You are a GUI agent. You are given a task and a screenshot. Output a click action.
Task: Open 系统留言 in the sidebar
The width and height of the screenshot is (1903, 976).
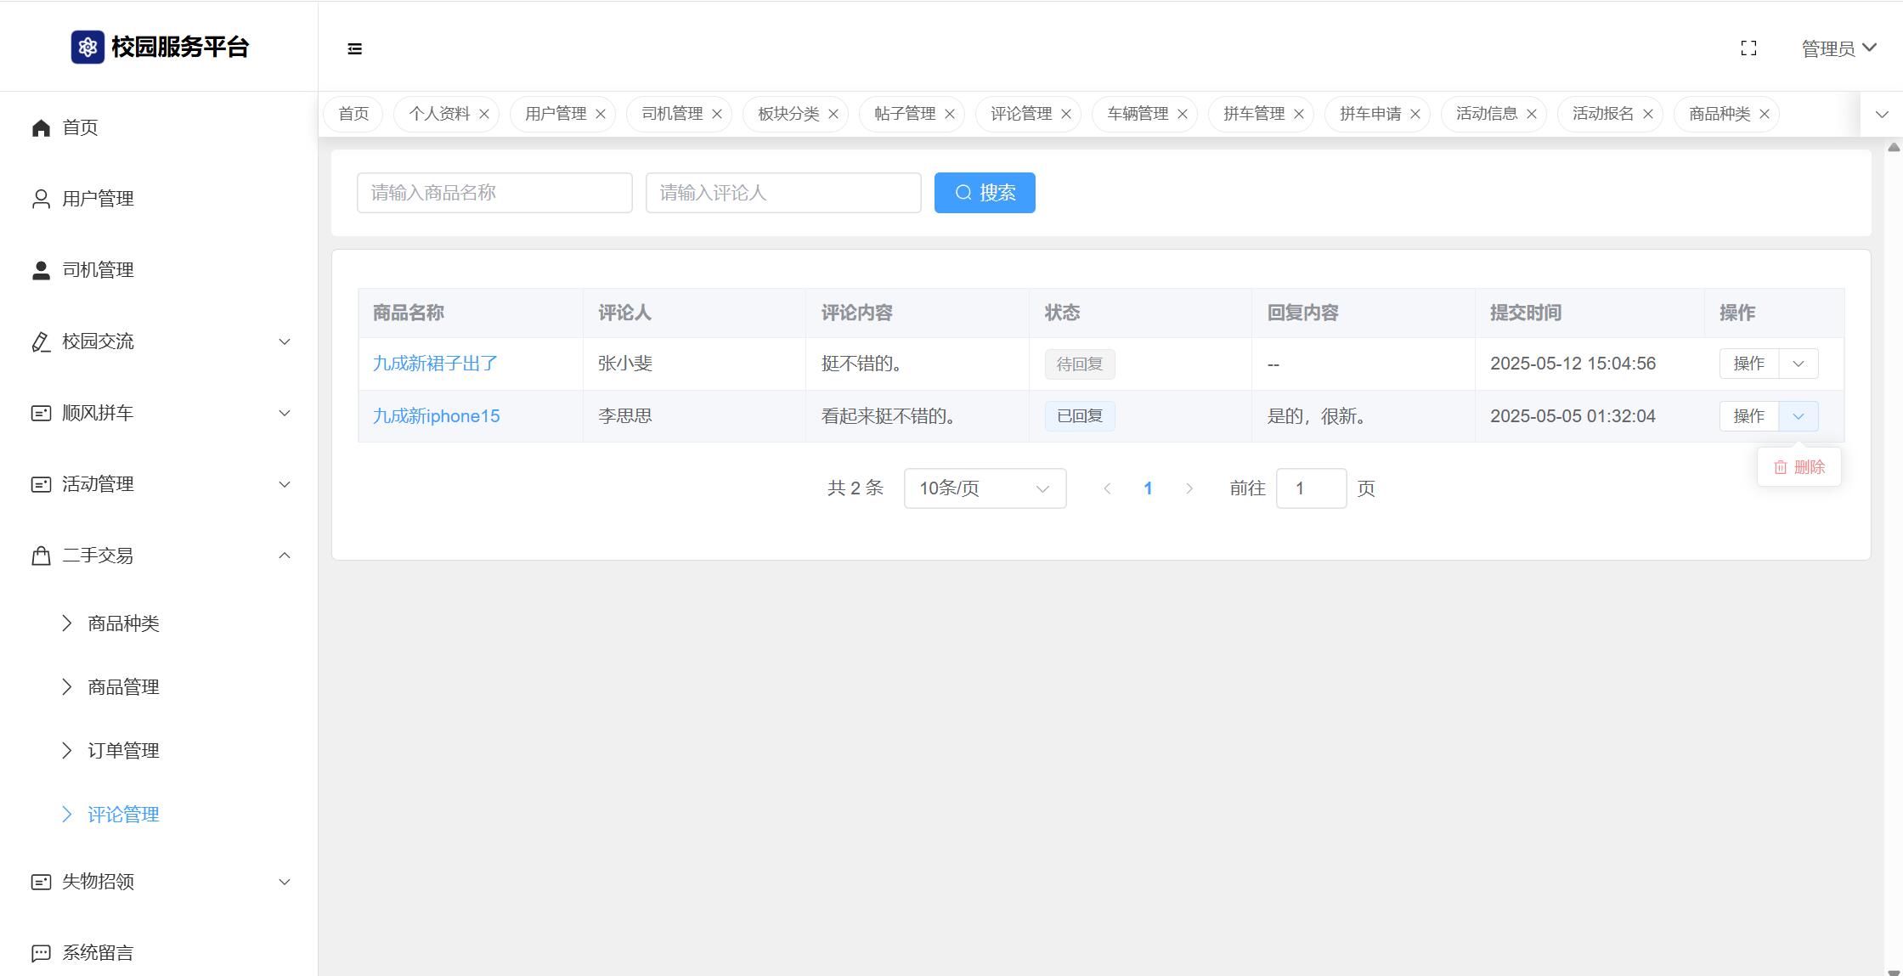coord(98,953)
